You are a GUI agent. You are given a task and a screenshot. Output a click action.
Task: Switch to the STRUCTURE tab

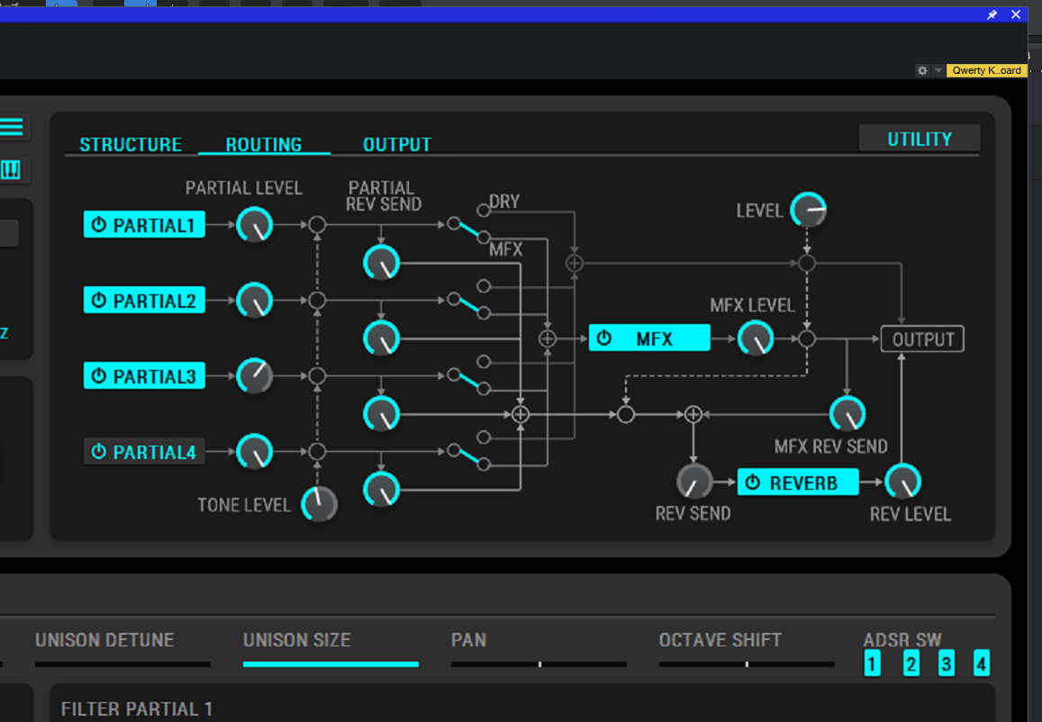click(x=131, y=144)
